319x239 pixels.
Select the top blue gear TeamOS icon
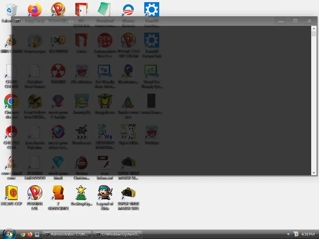click(x=152, y=9)
